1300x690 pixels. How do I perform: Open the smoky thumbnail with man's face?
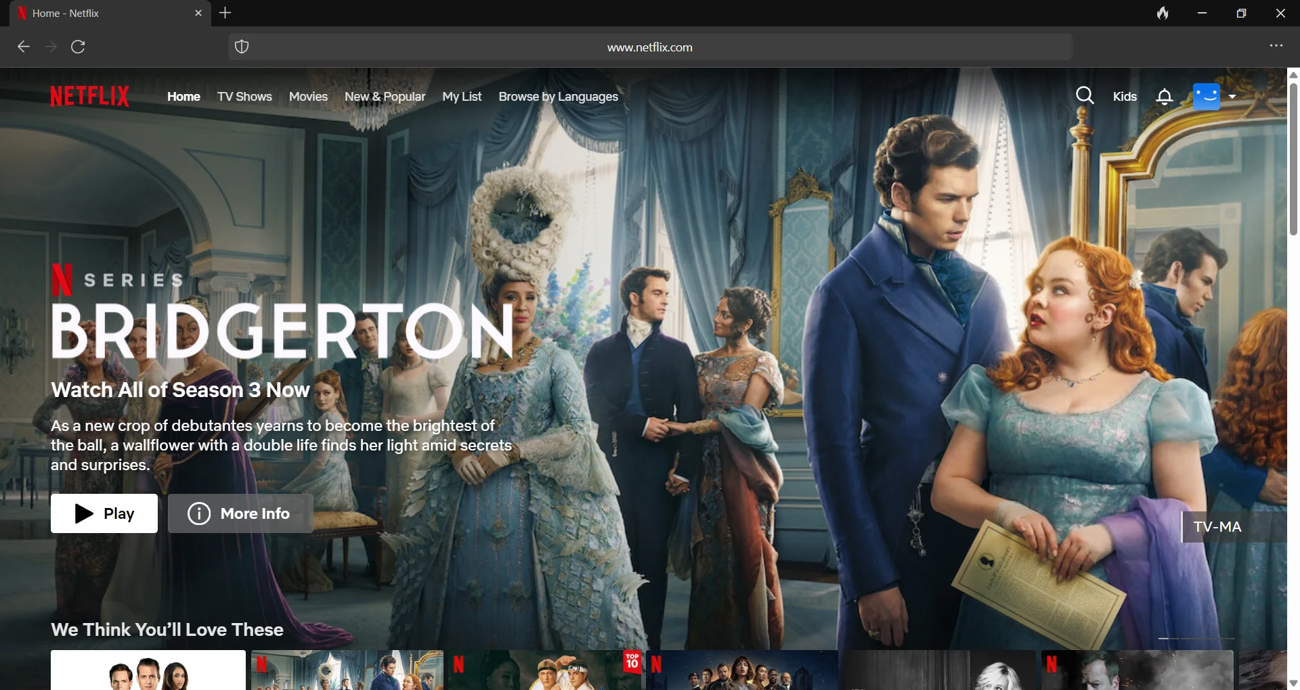click(x=1137, y=670)
